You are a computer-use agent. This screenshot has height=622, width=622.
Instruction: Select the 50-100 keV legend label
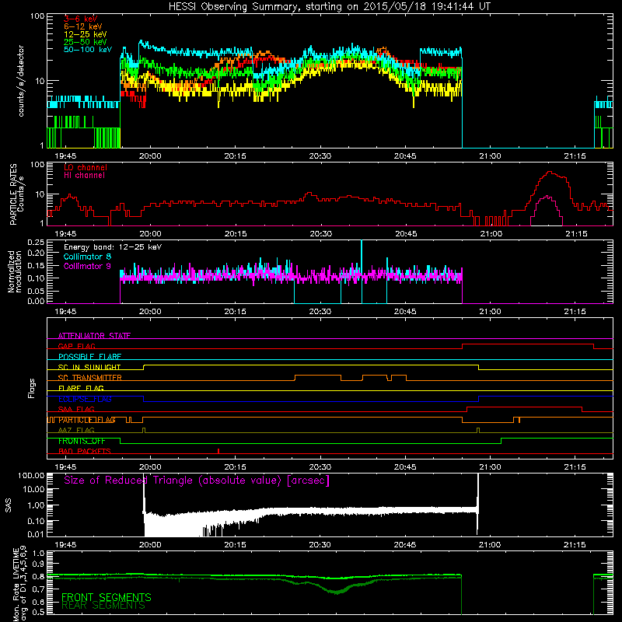coord(87,50)
